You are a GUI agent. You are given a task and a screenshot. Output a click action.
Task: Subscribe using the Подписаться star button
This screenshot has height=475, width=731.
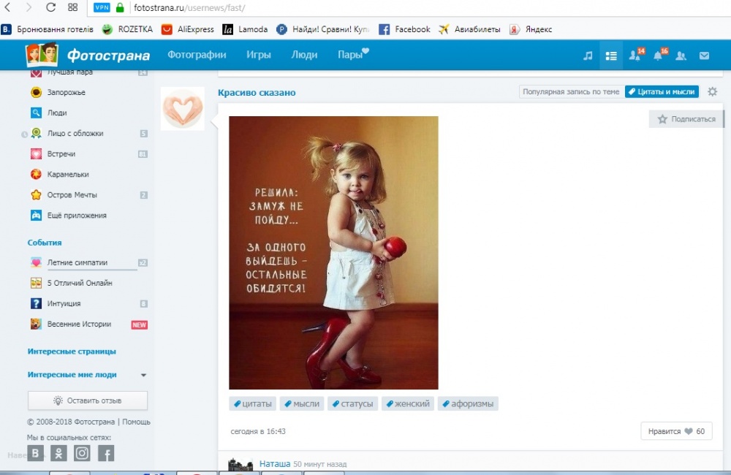coord(686,119)
